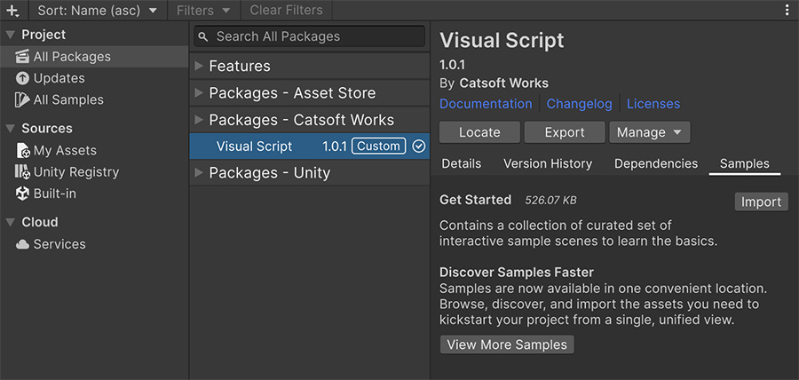Toggle Packages - Catsoft Works group arrow
Image resolution: width=799 pixels, height=380 pixels.
click(x=199, y=120)
